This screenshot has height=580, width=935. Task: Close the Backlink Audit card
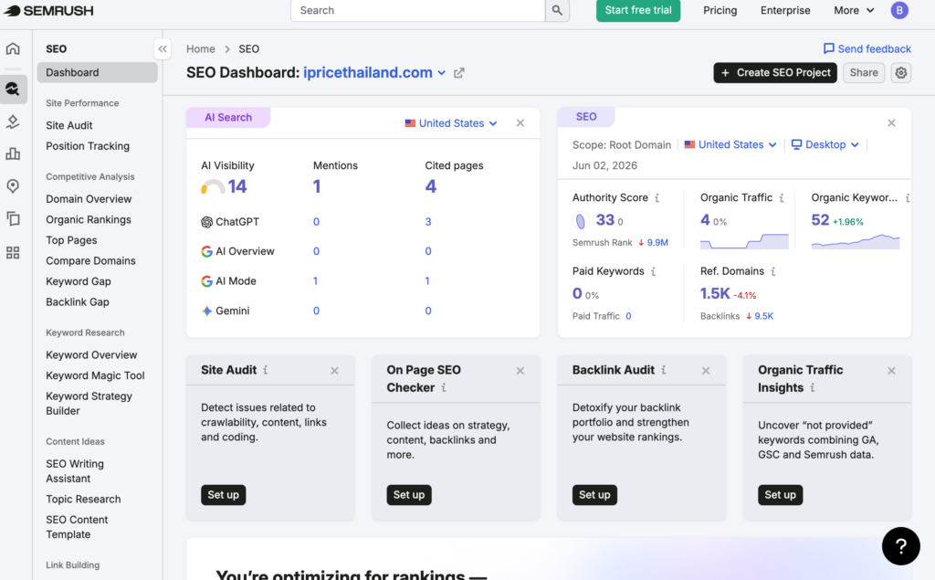(x=706, y=371)
